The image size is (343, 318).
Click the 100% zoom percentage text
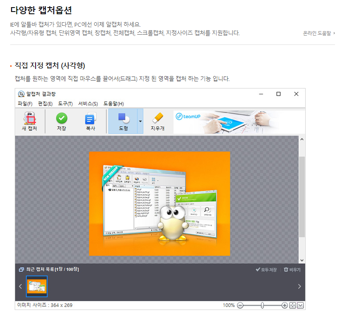click(229, 305)
